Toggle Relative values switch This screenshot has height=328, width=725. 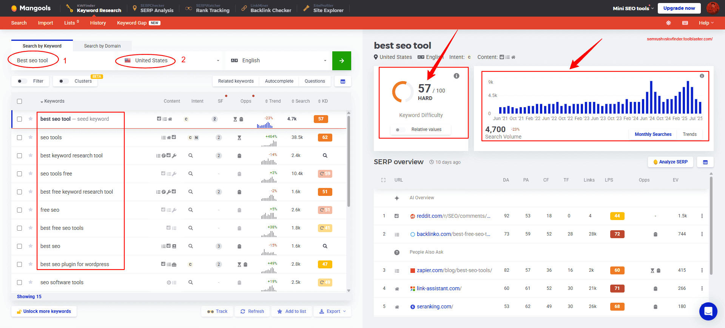[x=400, y=130]
